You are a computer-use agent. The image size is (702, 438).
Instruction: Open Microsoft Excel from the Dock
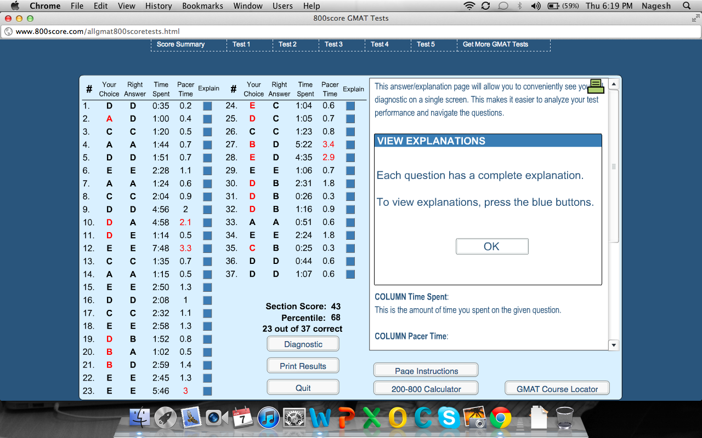click(372, 418)
